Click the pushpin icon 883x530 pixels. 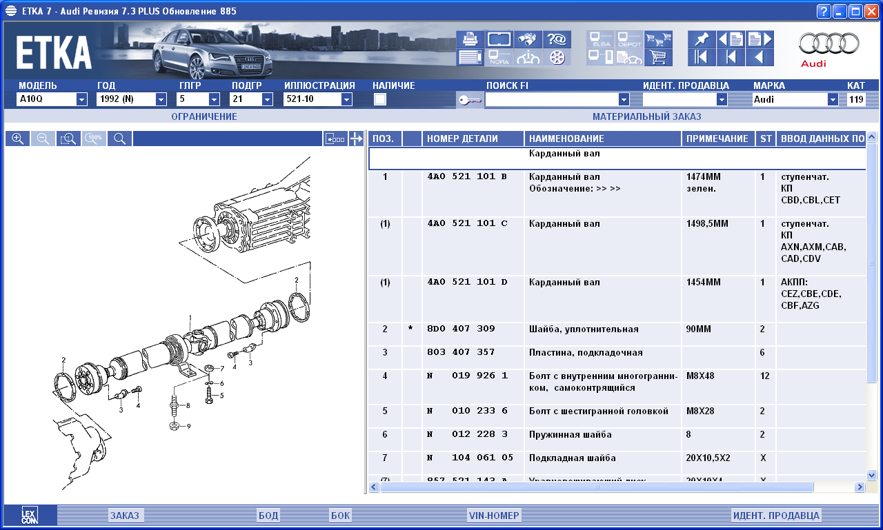(702, 39)
